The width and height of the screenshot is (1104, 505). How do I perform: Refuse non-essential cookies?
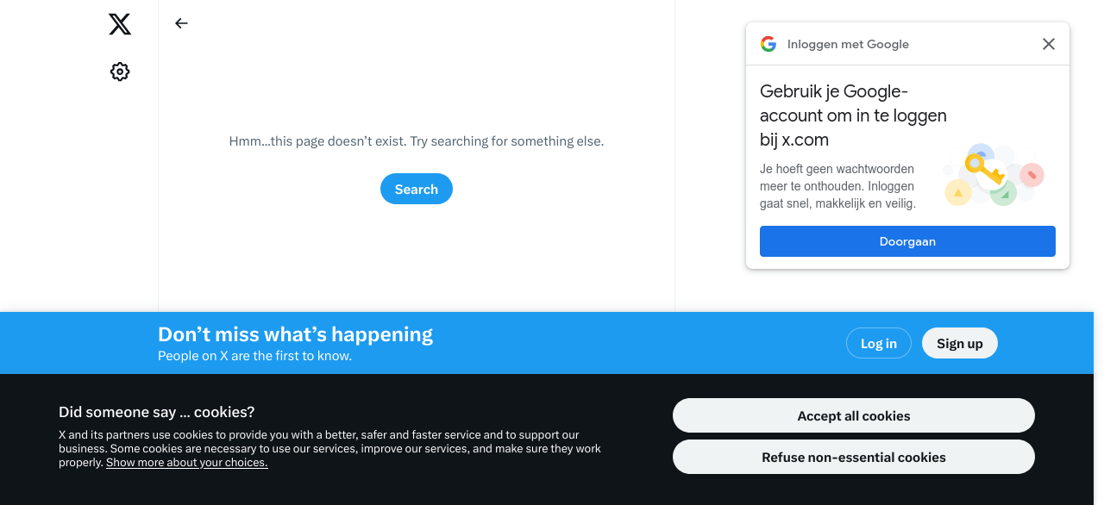point(854,457)
